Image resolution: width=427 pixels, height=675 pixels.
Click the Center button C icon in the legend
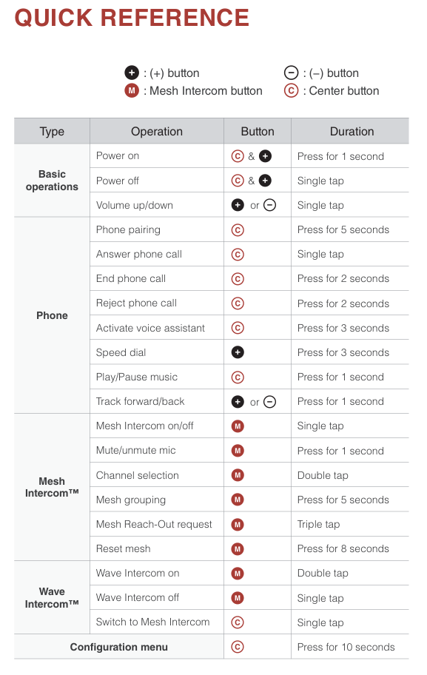tap(292, 91)
